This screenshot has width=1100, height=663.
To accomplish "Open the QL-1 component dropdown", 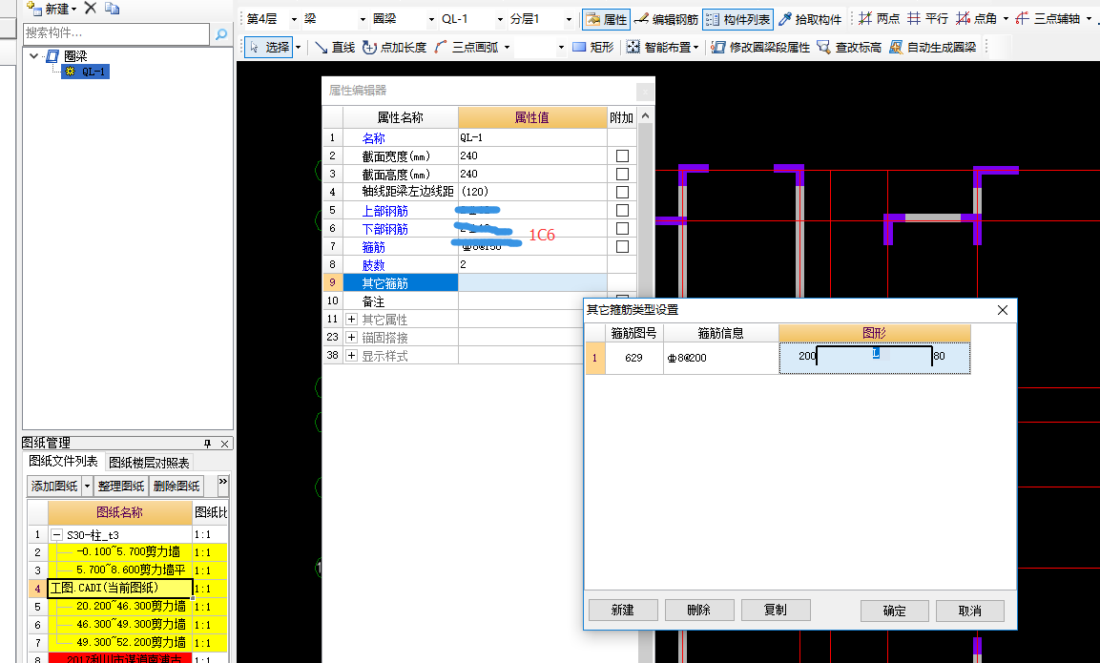I will point(500,20).
